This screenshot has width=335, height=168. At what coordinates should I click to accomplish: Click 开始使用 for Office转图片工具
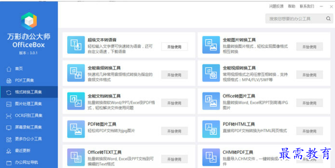[x=309, y=103]
